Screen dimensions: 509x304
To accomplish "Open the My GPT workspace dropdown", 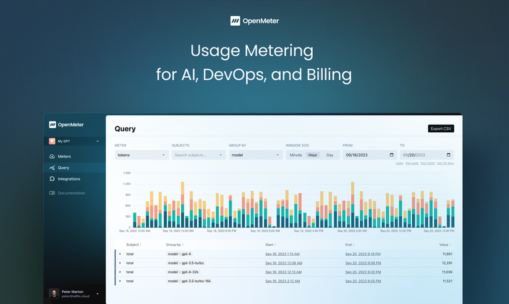I will [74, 141].
